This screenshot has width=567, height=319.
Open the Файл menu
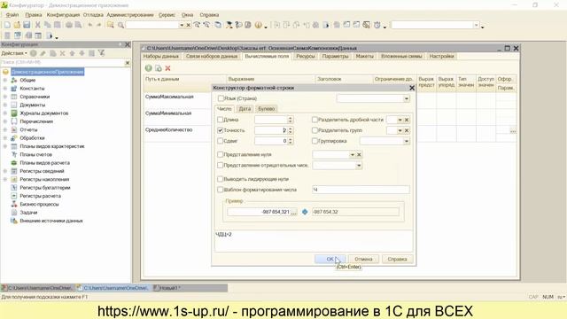pos(12,15)
